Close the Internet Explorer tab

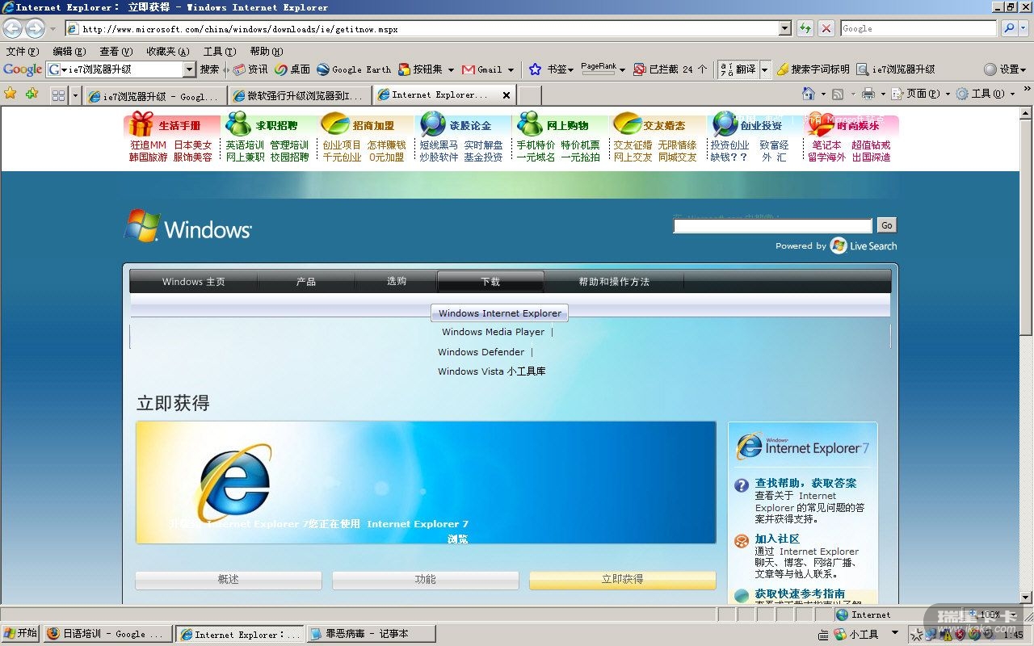pyautogui.click(x=506, y=95)
